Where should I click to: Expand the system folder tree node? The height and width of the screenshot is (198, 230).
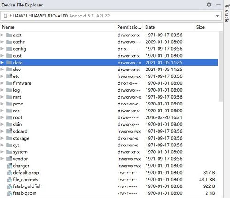click(2, 152)
